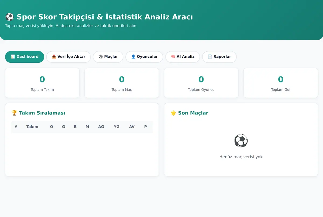Click the B column header
Image resolution: width=323 pixels, height=217 pixels.
75,127
